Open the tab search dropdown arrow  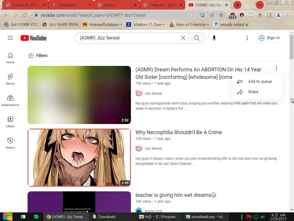click(x=260, y=5)
